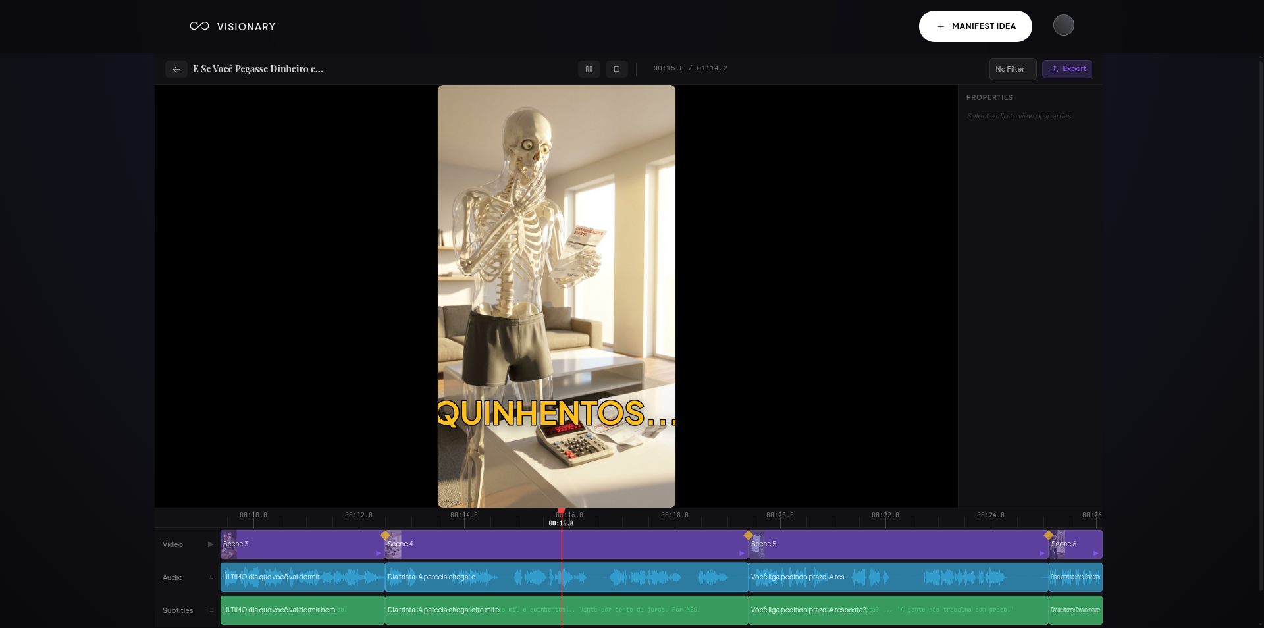Click the Visionary infinity logo
The image size is (1264, 628).
(x=199, y=26)
